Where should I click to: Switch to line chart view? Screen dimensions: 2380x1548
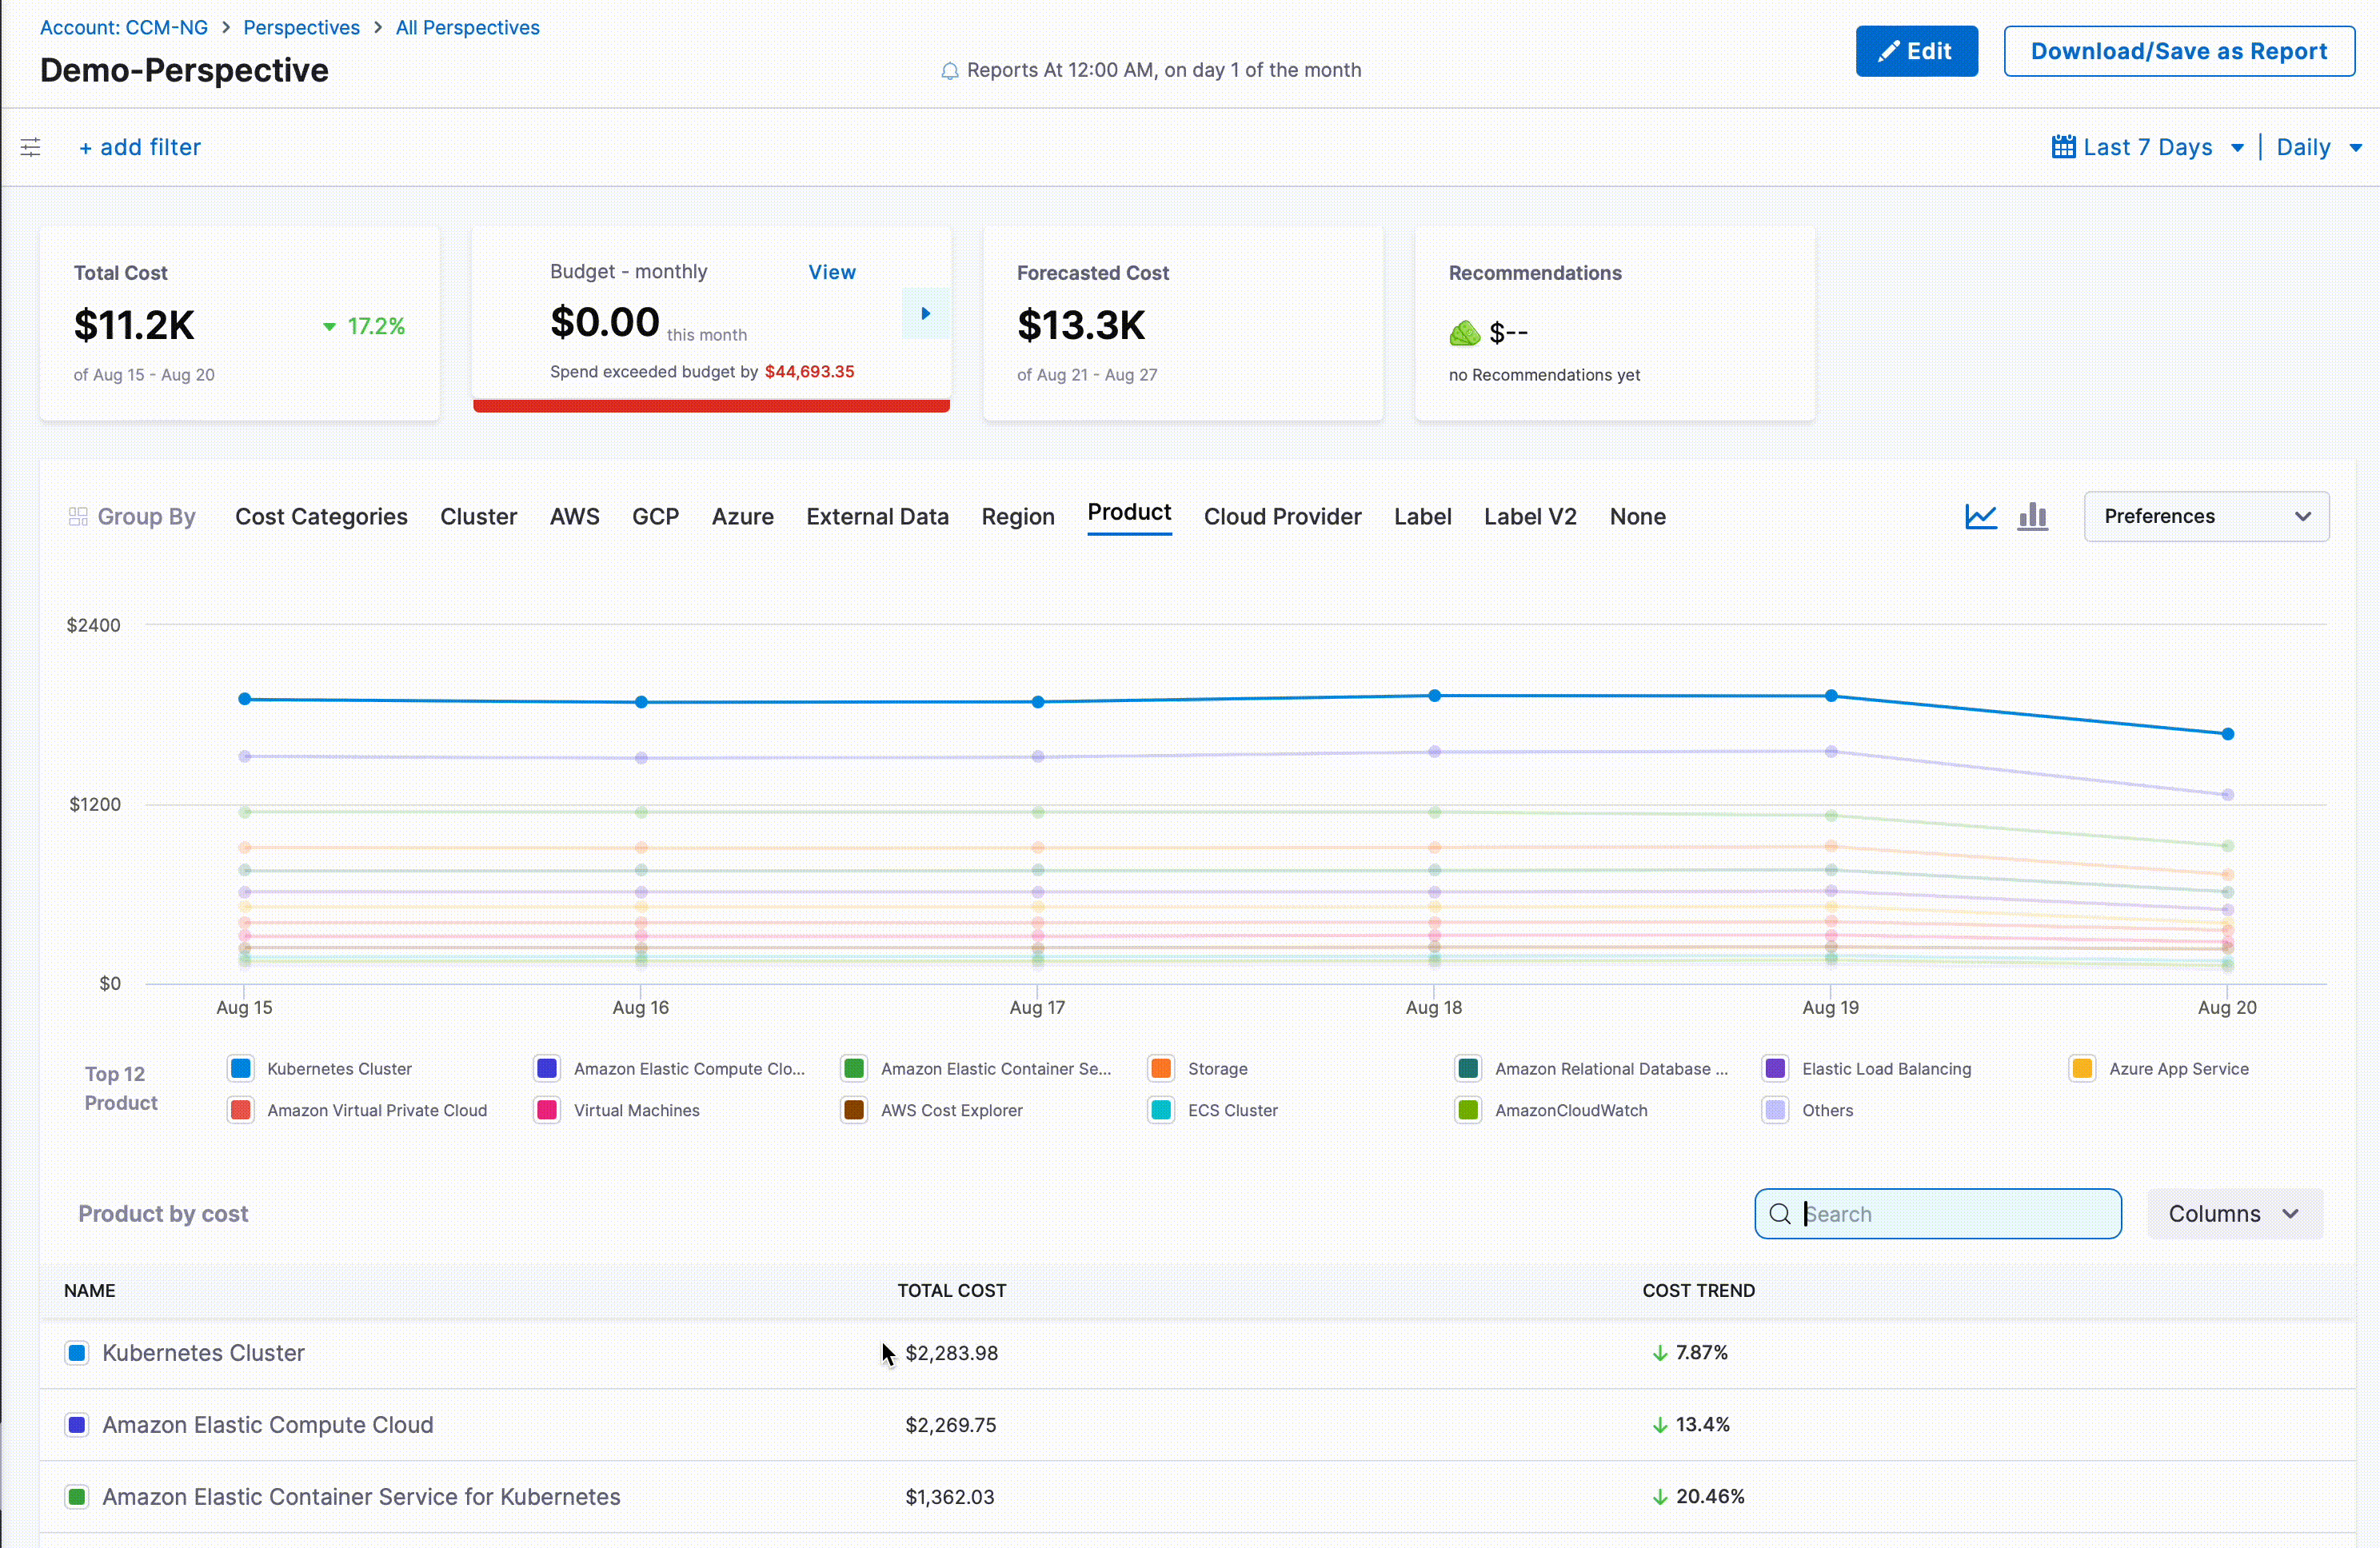1980,516
